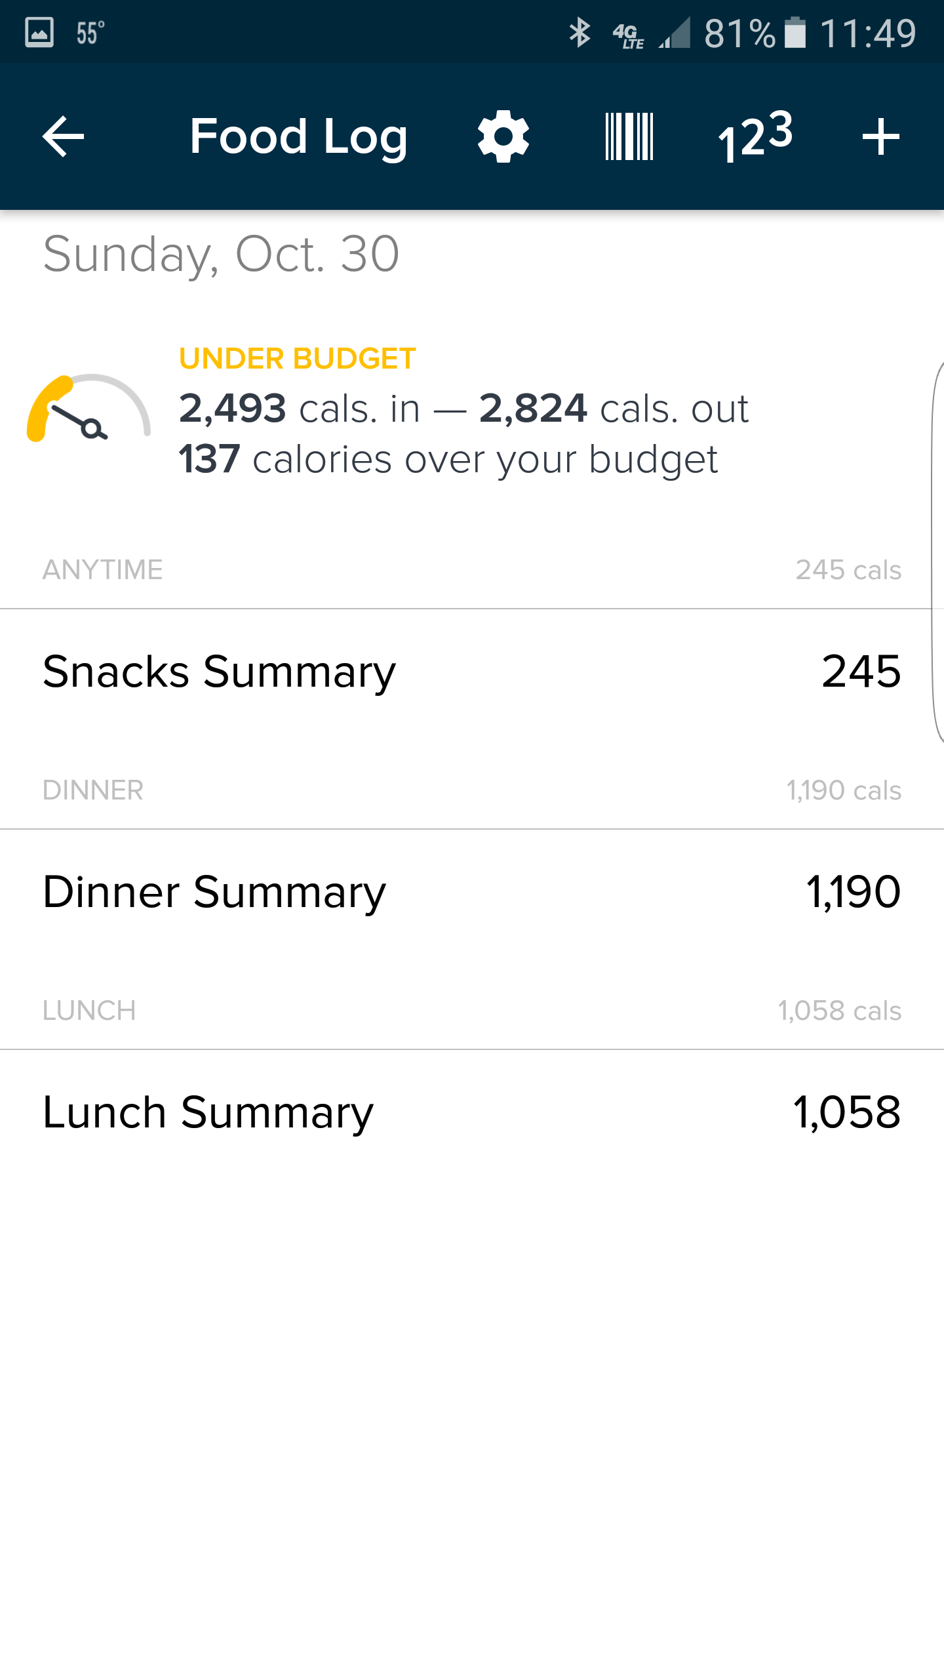Select the LUNCH section header
This screenshot has width=944, height=1679.
tap(89, 1010)
